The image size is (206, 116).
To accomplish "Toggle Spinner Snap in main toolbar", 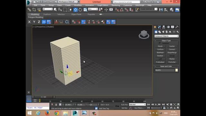I will tap(131, 10).
